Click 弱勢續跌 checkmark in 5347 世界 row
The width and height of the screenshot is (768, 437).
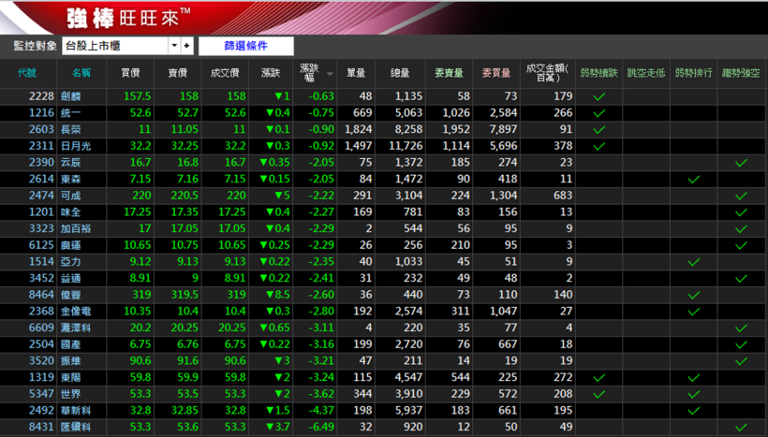[x=599, y=395]
